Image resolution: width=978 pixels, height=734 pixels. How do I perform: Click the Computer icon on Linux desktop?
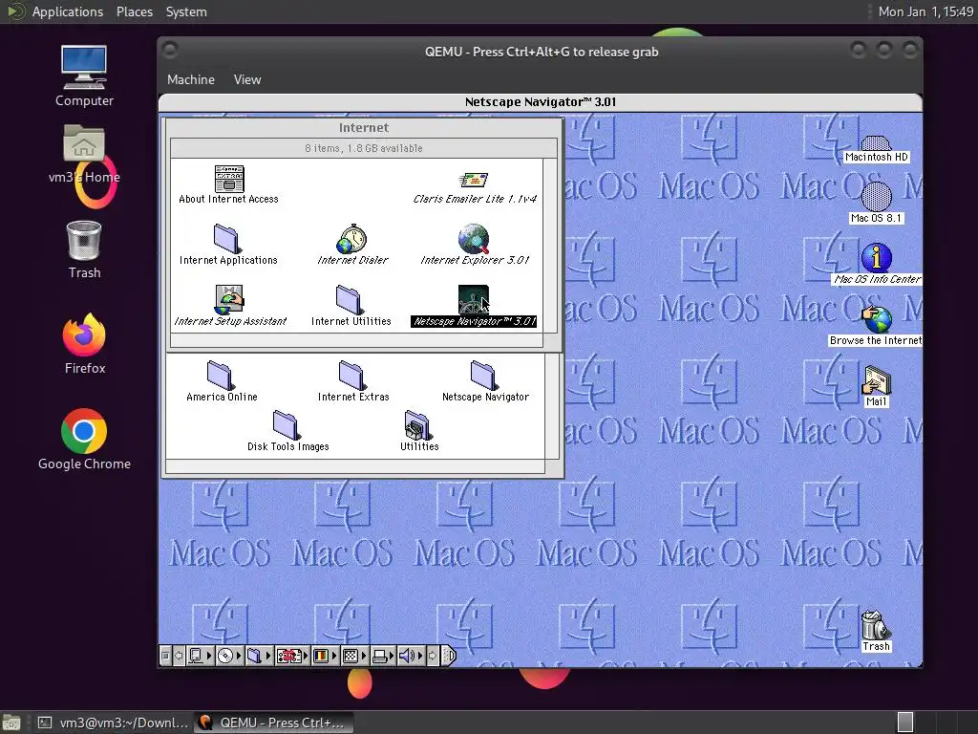point(84,68)
